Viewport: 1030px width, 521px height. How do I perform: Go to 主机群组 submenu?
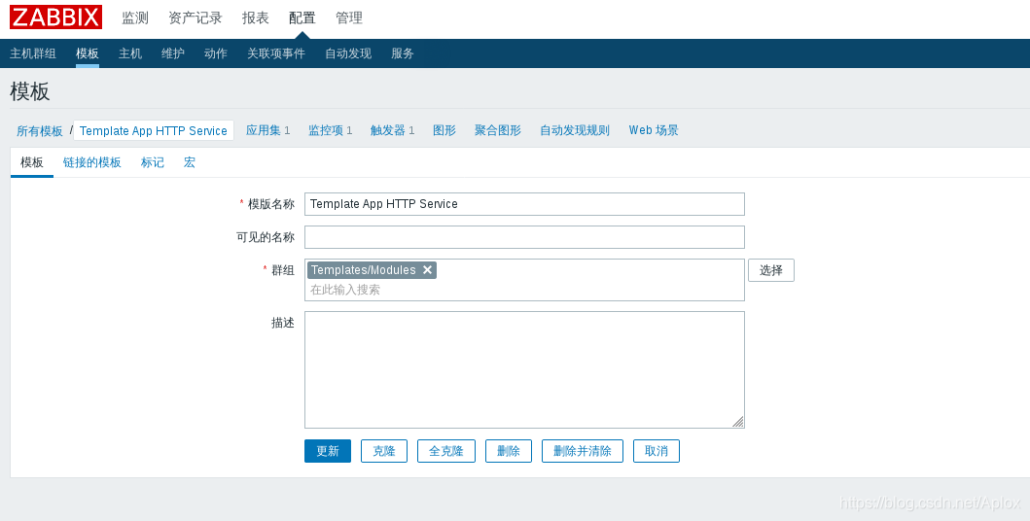coord(33,53)
